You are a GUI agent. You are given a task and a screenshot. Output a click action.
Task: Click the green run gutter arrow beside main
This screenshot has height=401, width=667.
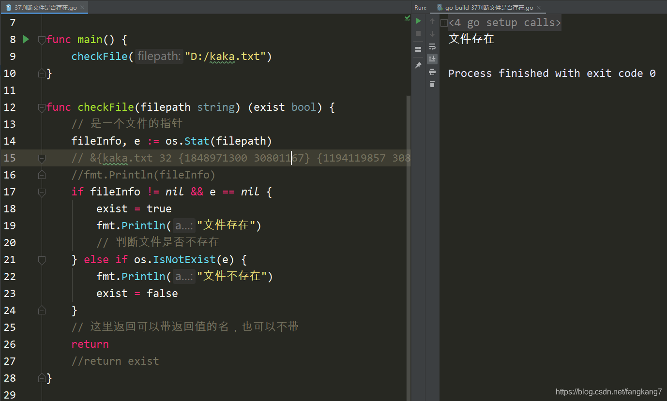pos(26,39)
